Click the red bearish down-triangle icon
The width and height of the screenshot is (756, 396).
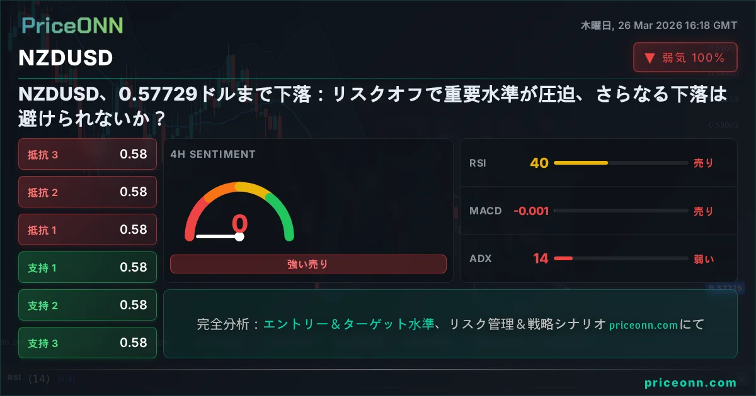pyautogui.click(x=650, y=59)
